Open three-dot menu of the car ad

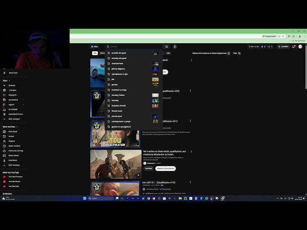[191, 60]
